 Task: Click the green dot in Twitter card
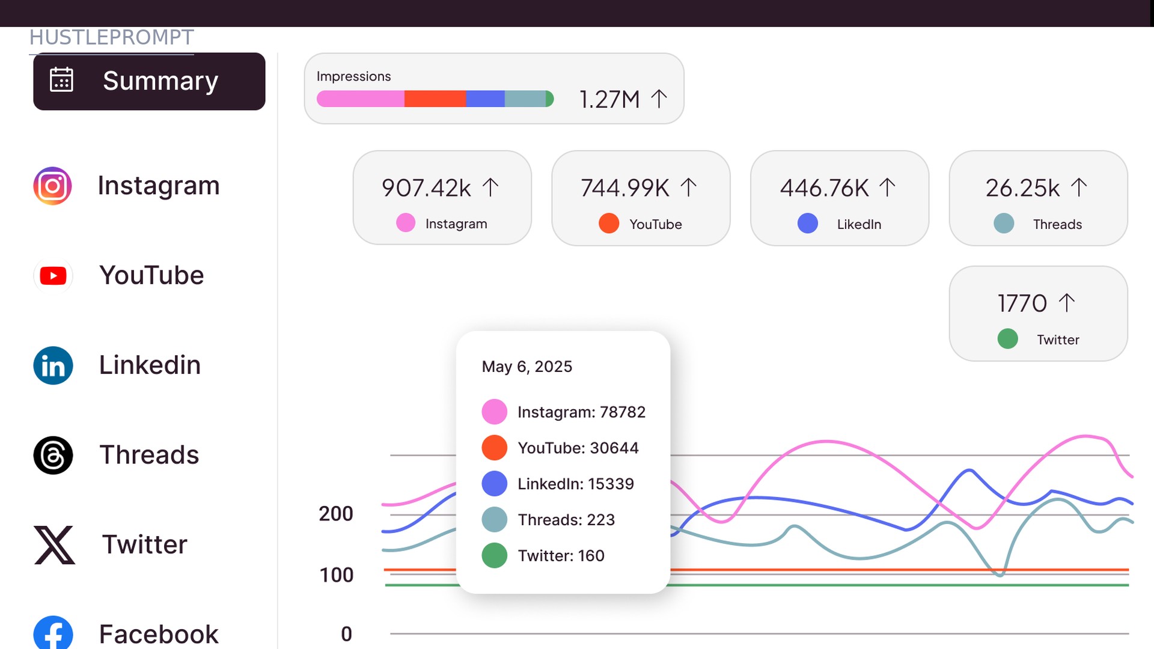pos(1008,339)
